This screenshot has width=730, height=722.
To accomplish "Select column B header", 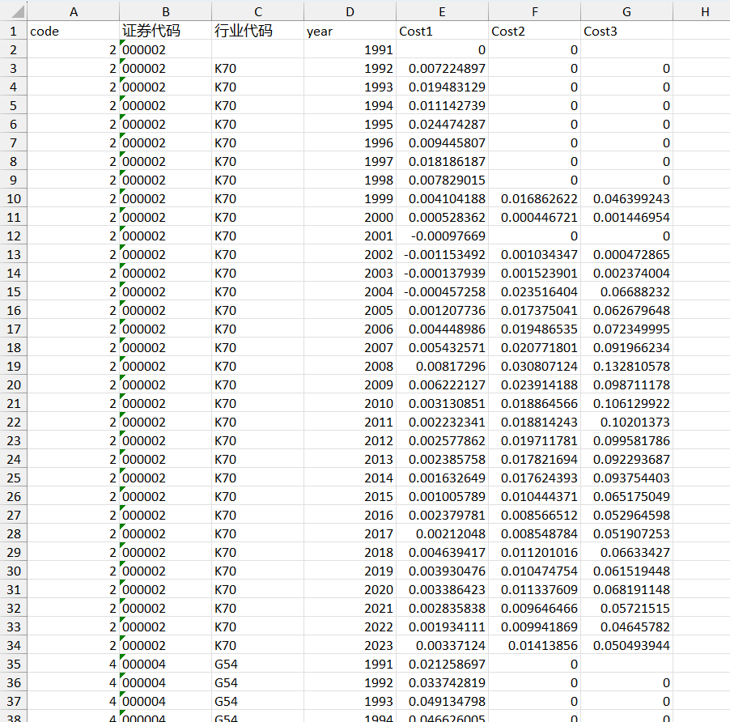I will pyautogui.click(x=165, y=11).
